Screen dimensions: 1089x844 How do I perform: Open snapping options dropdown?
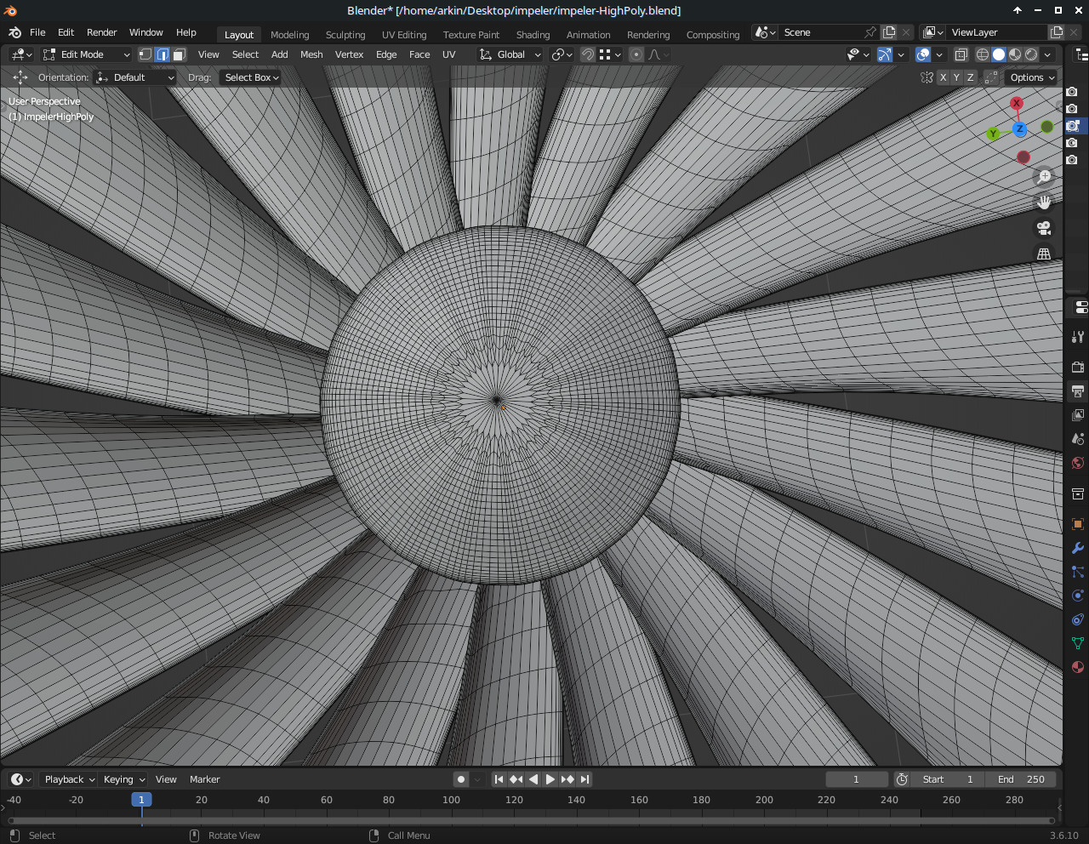(610, 54)
